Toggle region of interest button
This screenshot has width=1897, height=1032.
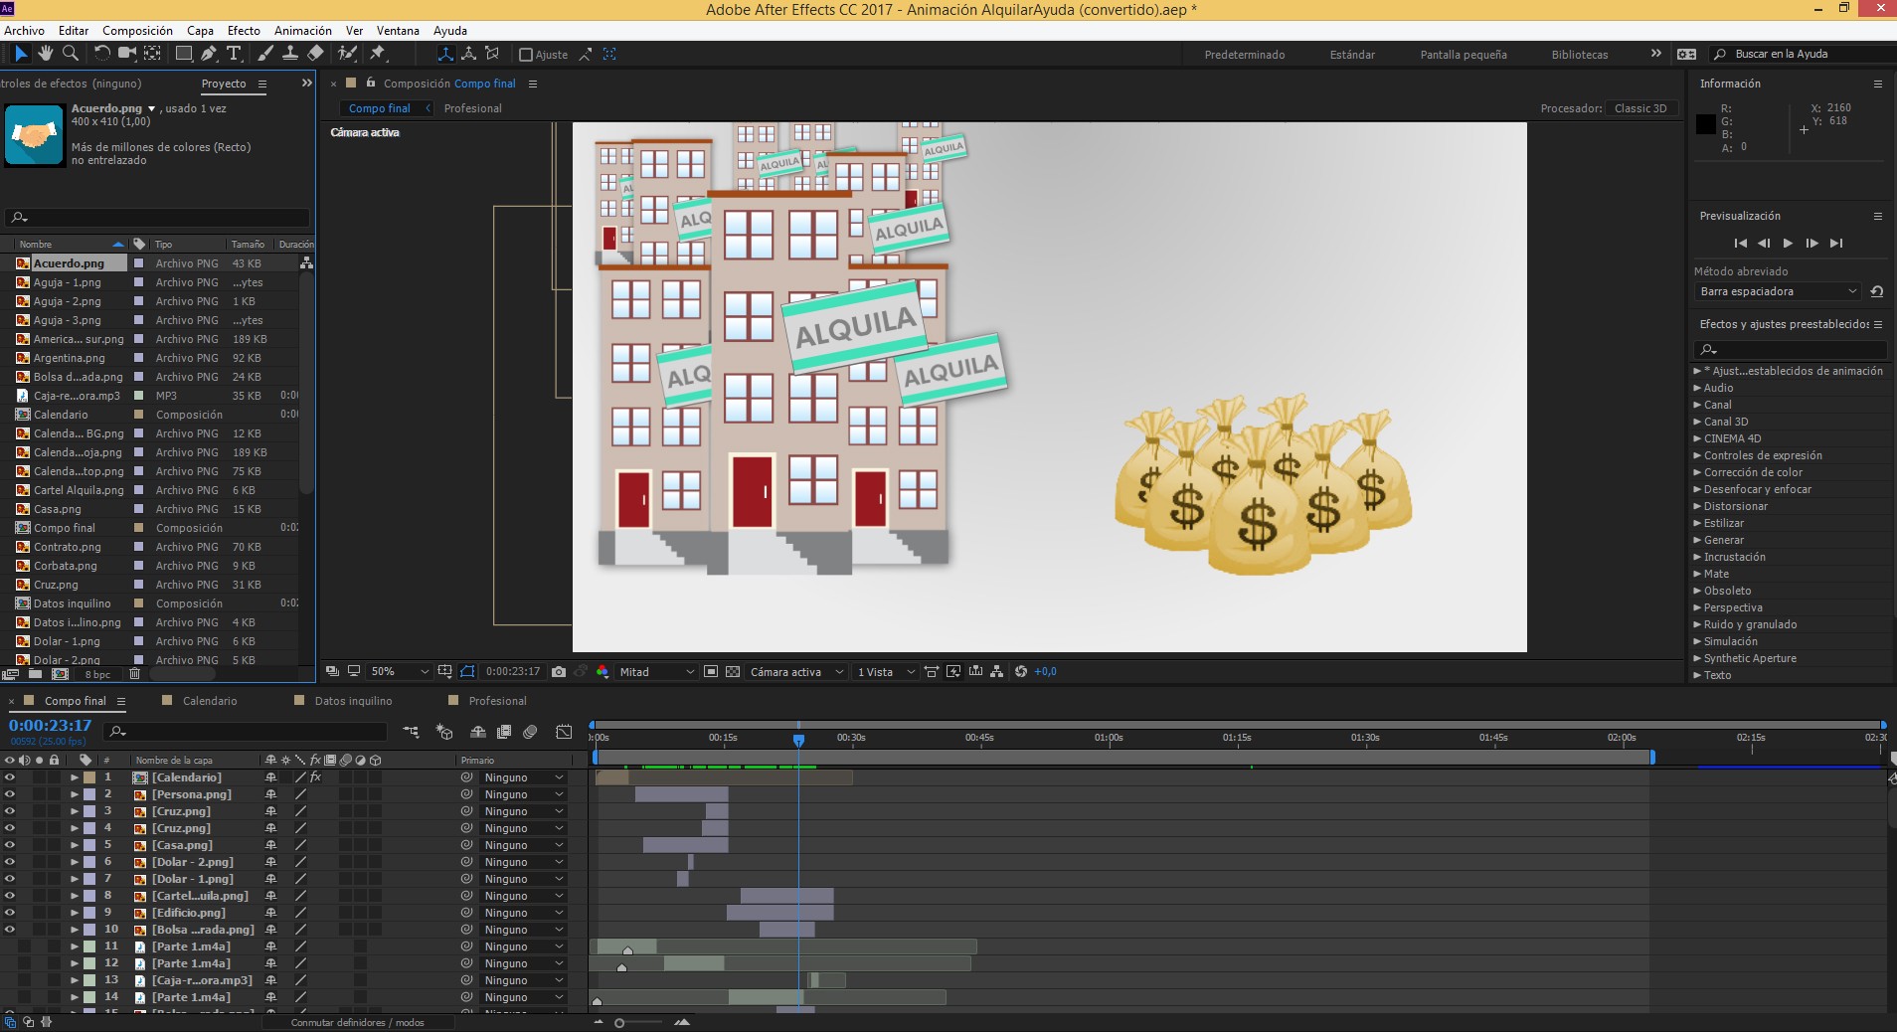[711, 672]
